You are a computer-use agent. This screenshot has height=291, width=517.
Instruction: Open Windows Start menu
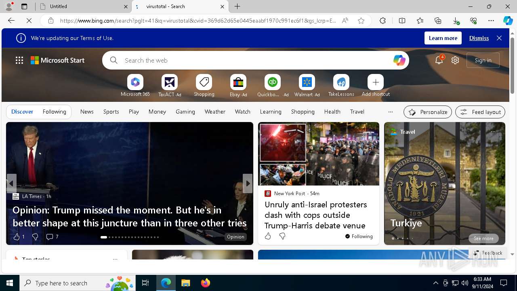point(10,283)
